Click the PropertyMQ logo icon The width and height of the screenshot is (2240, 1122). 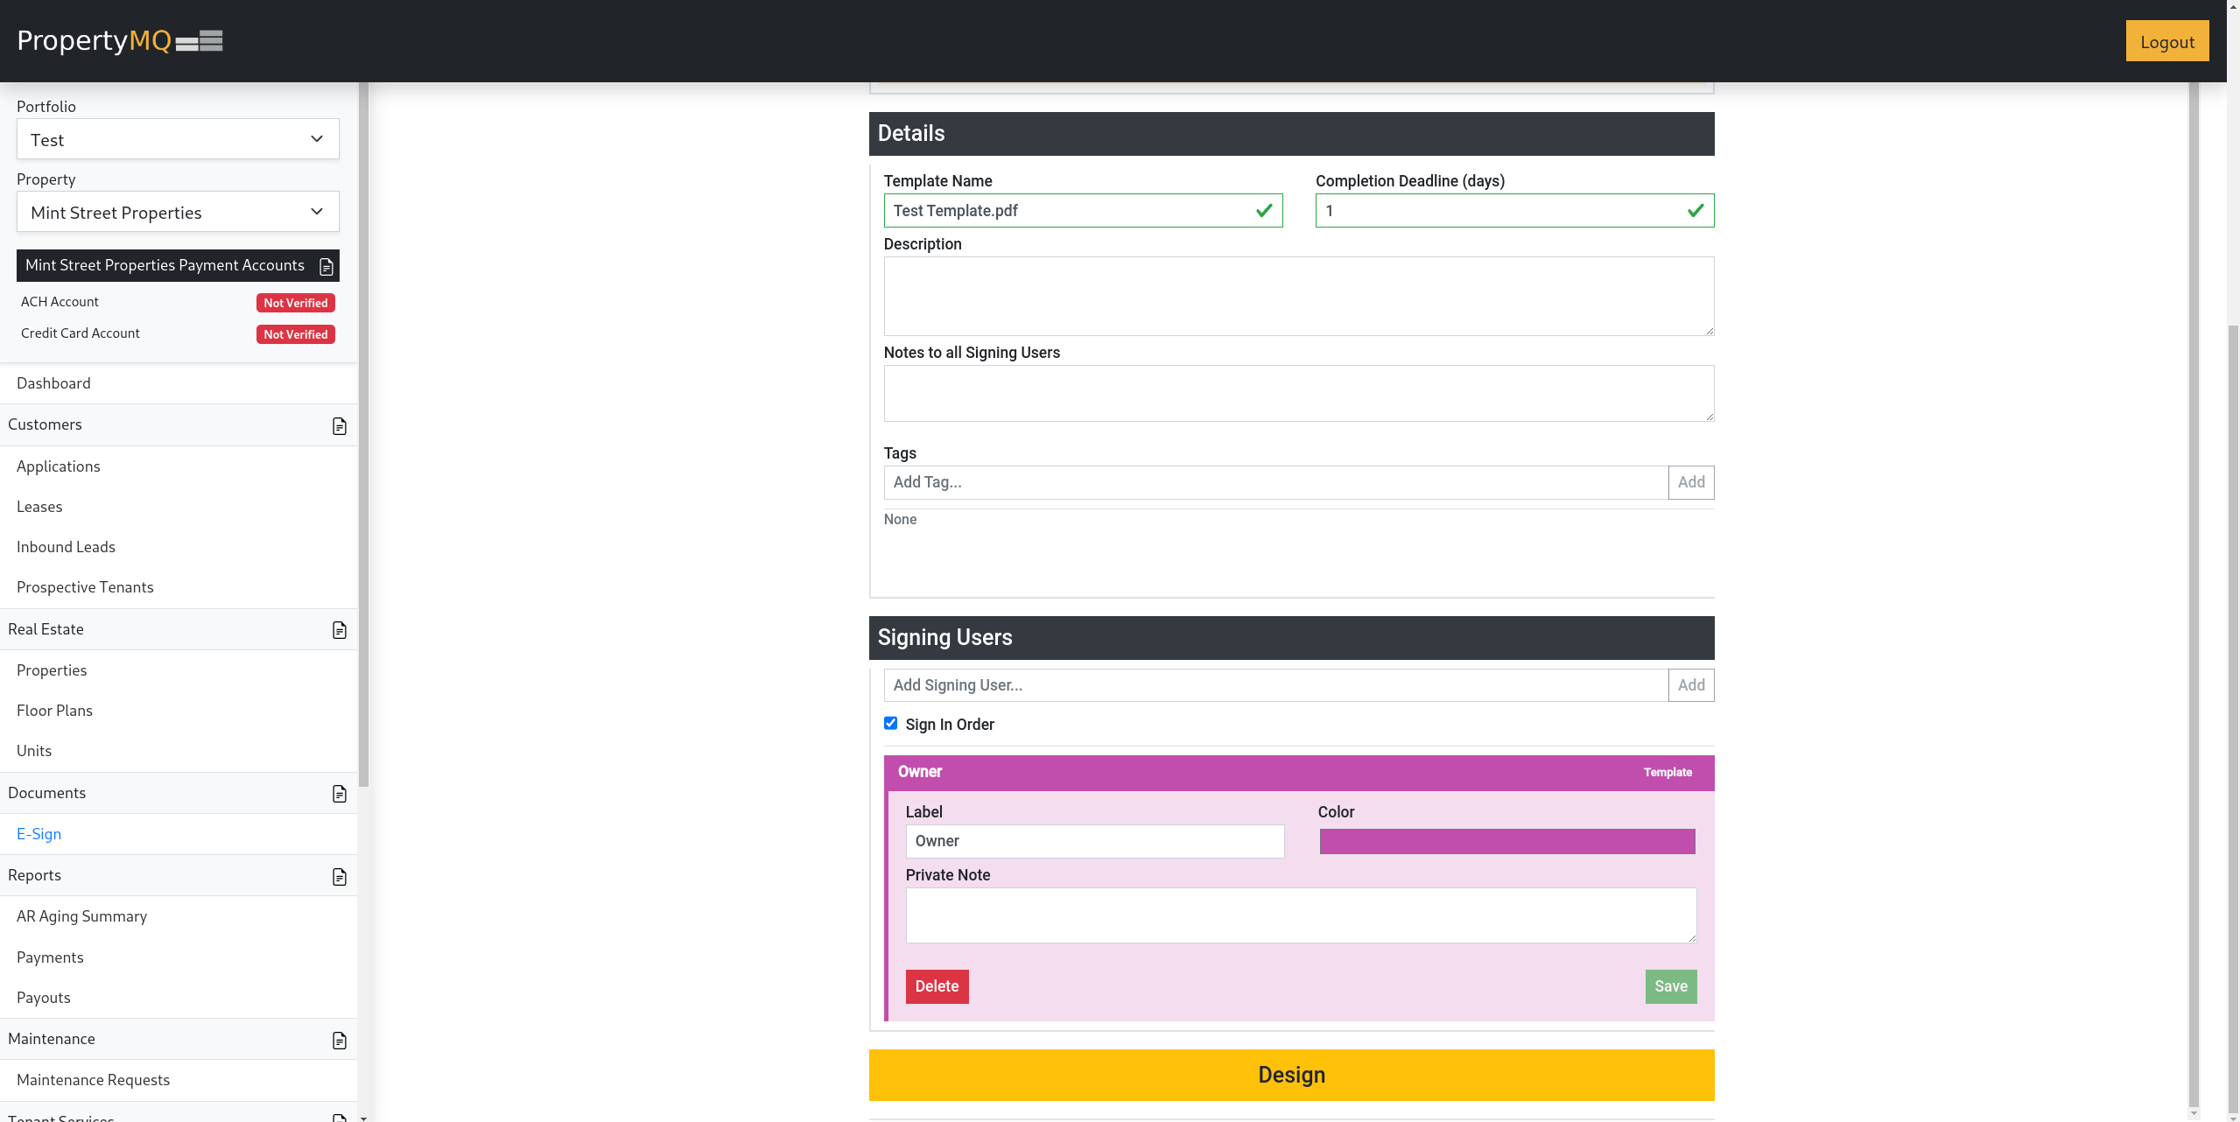coord(199,41)
